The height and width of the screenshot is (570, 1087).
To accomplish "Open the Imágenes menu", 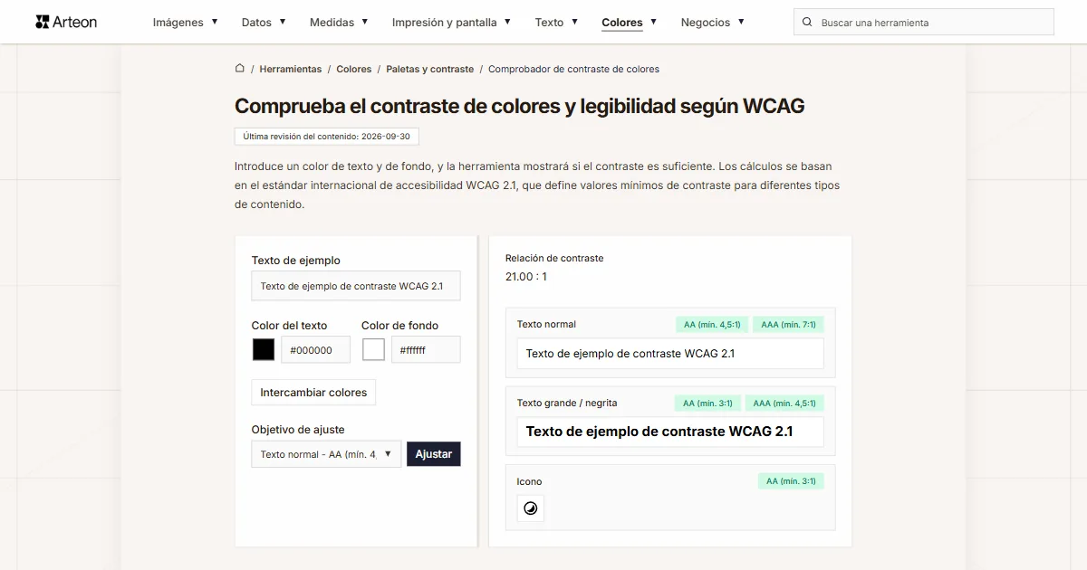I will tap(186, 22).
